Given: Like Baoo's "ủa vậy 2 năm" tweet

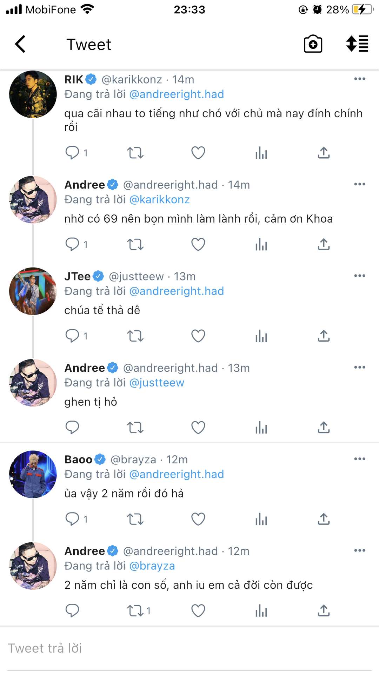Looking at the screenshot, I should (x=198, y=519).
